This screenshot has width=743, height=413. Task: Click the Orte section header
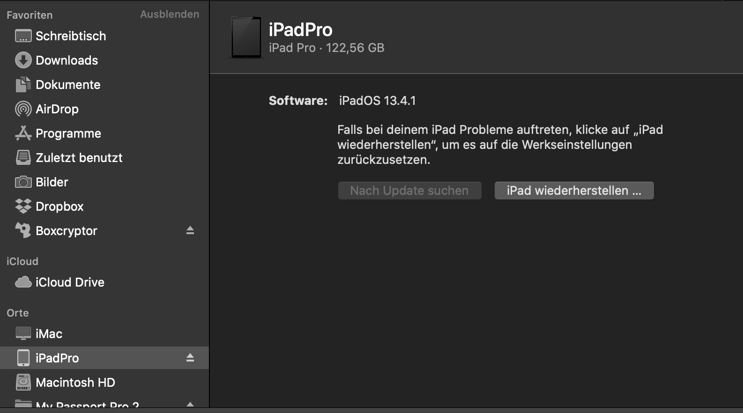18,313
